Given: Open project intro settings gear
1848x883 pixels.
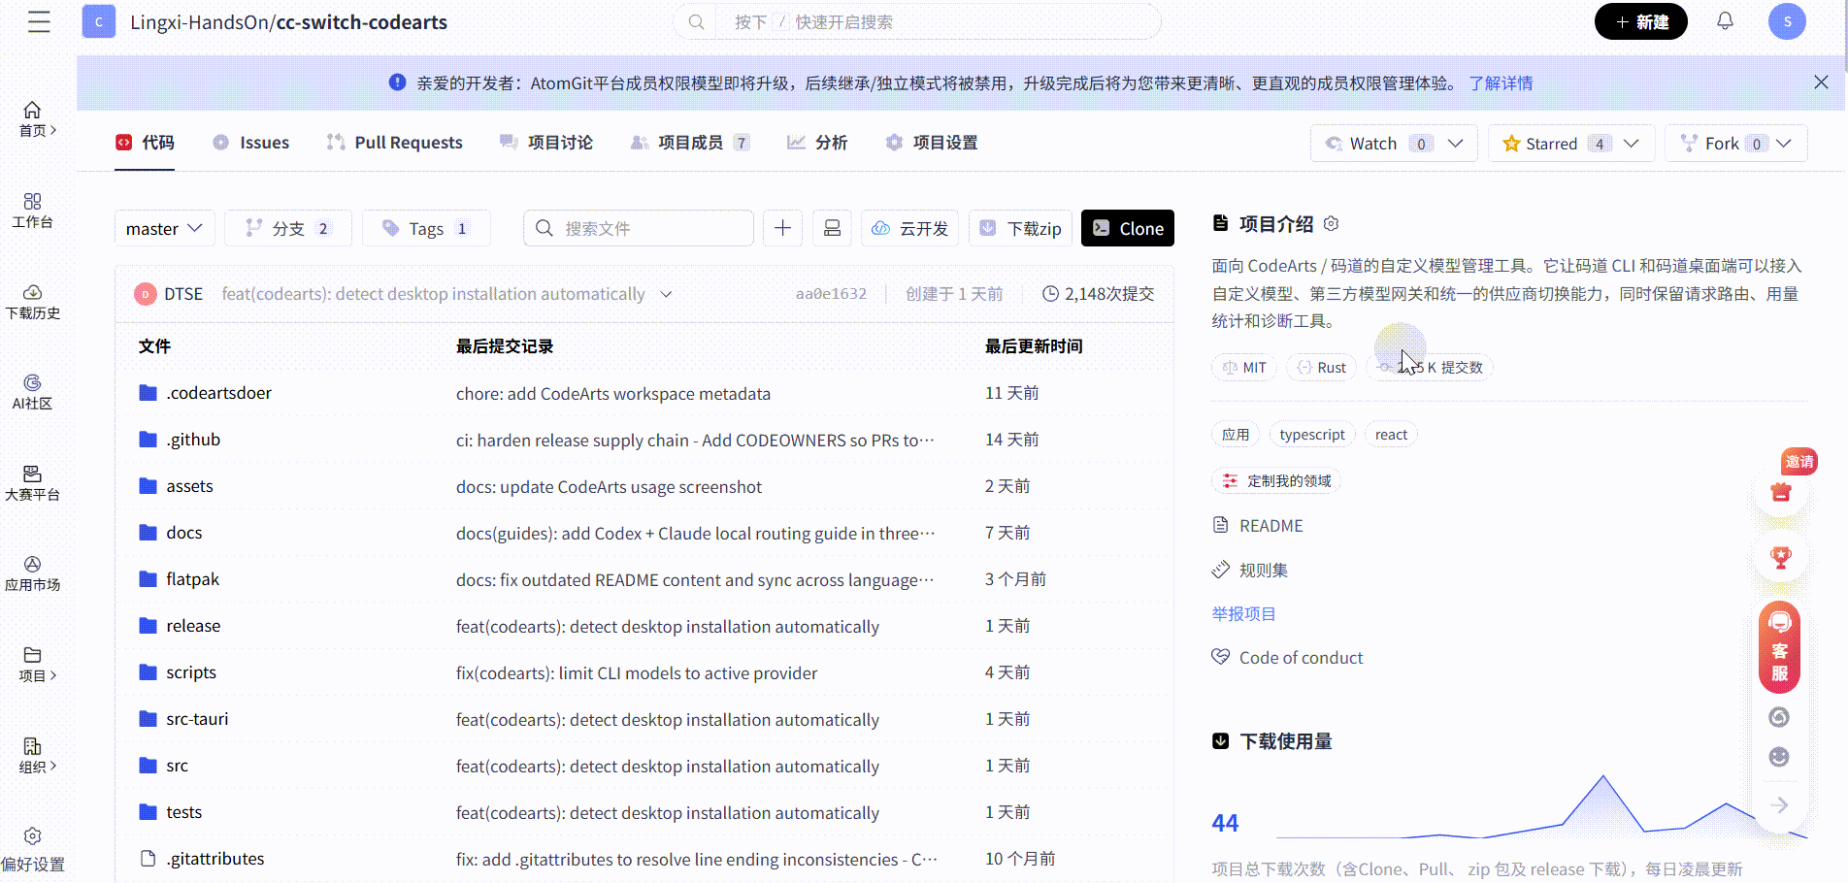Looking at the screenshot, I should pos(1332,224).
